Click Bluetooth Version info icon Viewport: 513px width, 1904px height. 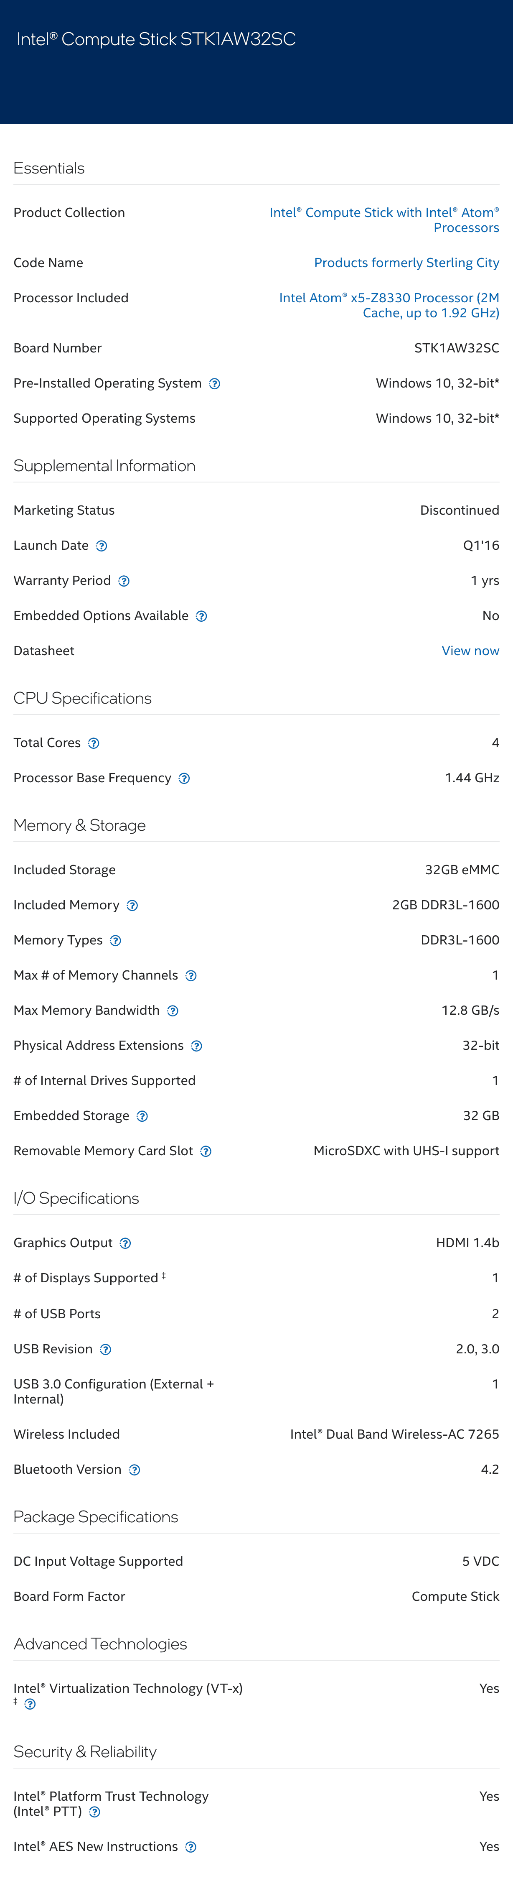[x=135, y=1470]
